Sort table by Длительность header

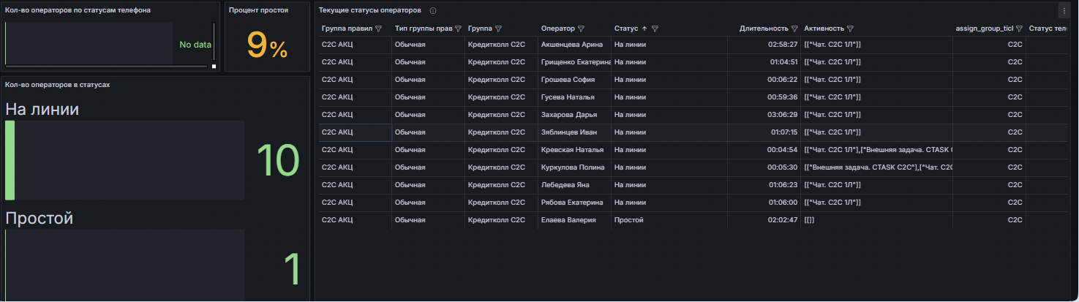click(x=764, y=29)
